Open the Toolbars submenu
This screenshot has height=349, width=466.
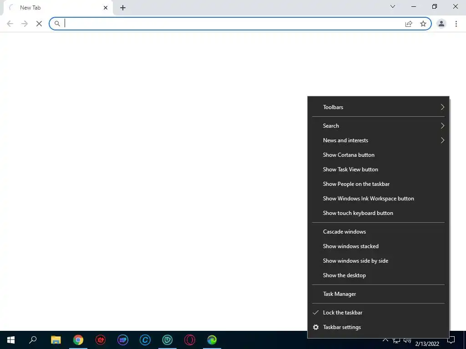[378, 107]
